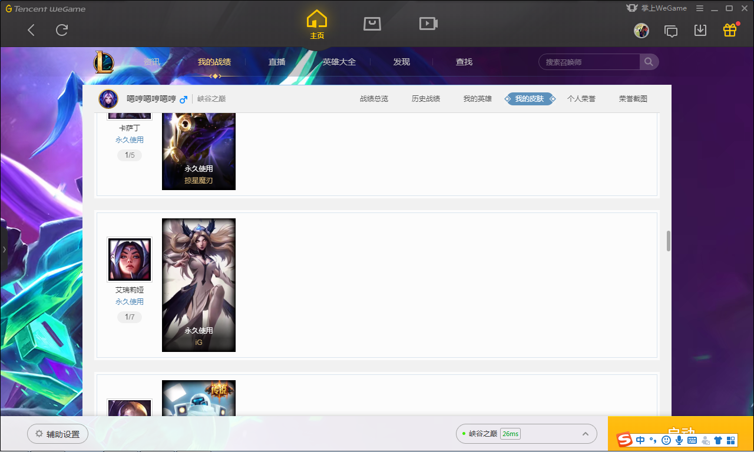This screenshot has height=452, width=754.
Task: Open the video playback icon
Action: [x=428, y=24]
